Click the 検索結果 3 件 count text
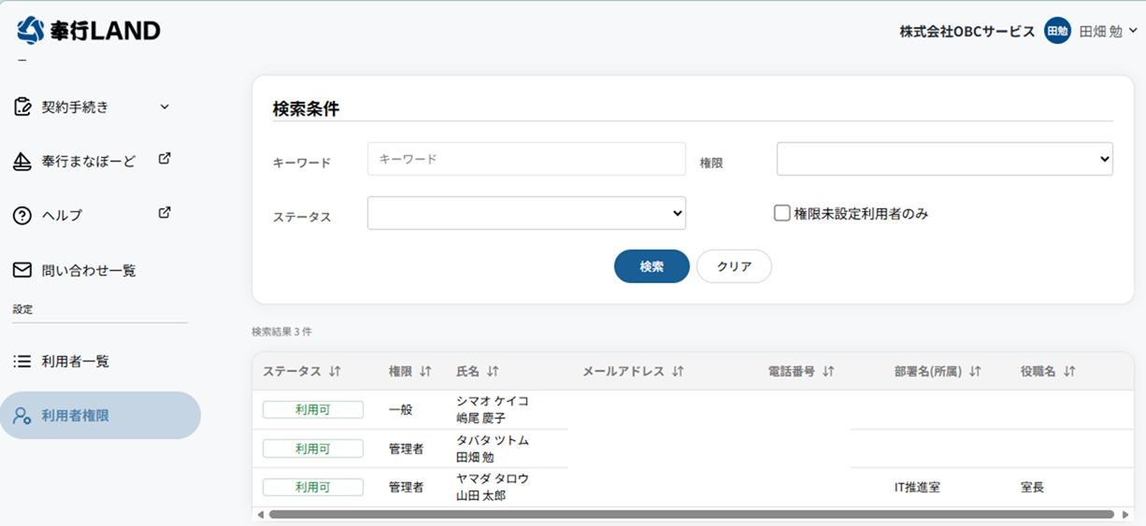1146x526 pixels. pos(281,332)
